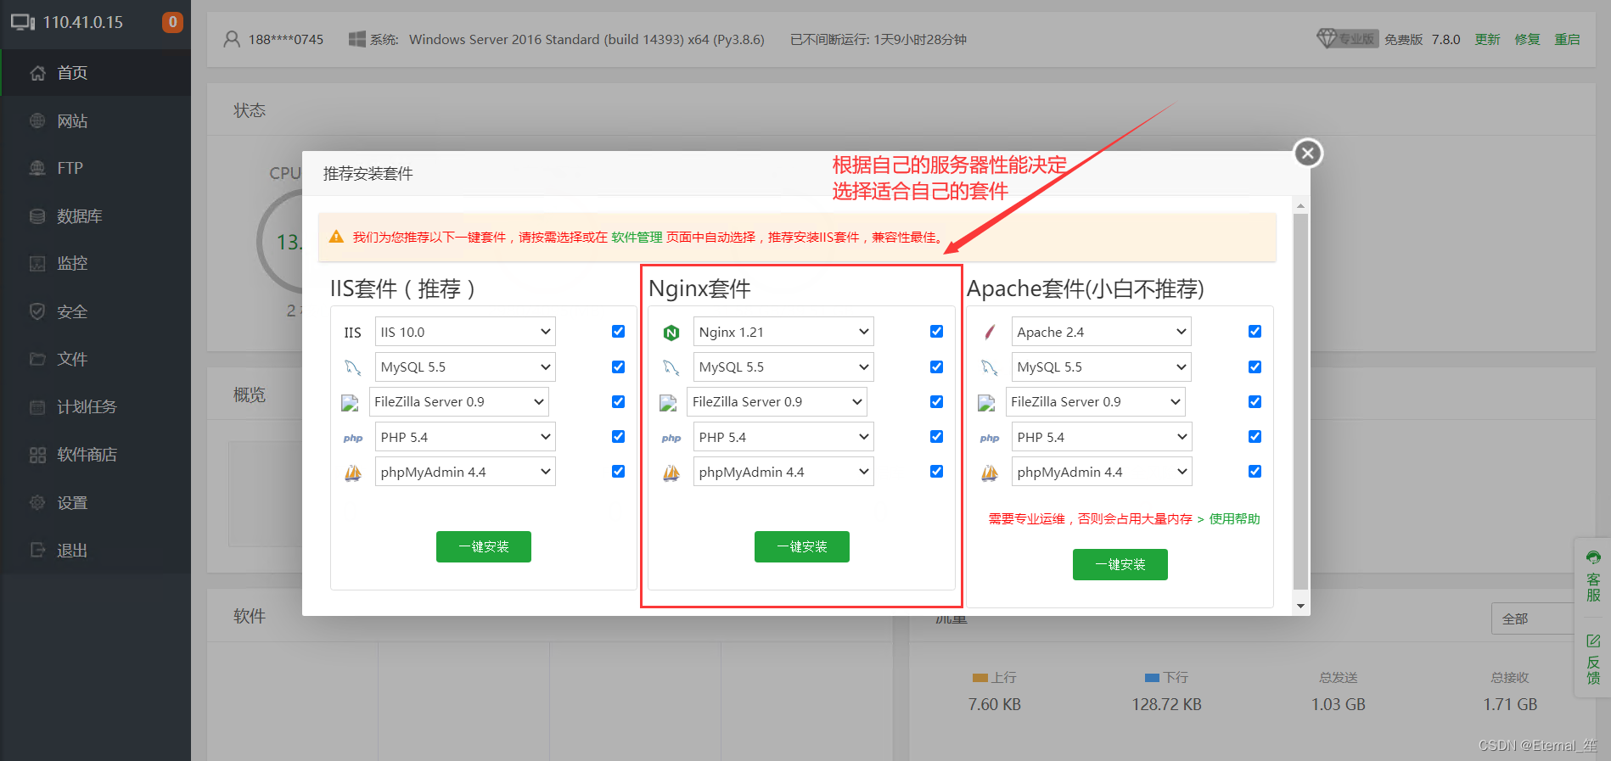1611x761 pixels.
Task: Open MySQL 5.5 dropdown in Nginx套件
Action: pos(783,367)
